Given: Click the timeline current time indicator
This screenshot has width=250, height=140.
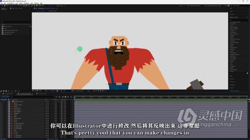Looking at the screenshot, I should pyautogui.click(x=74, y=97).
